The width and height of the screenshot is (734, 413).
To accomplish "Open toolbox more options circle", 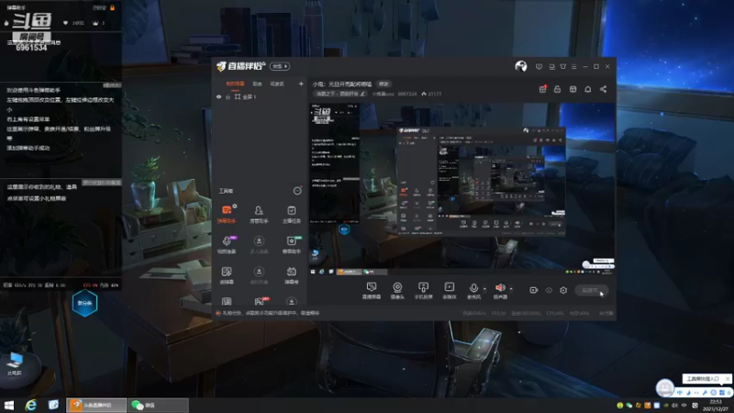I will point(297,191).
